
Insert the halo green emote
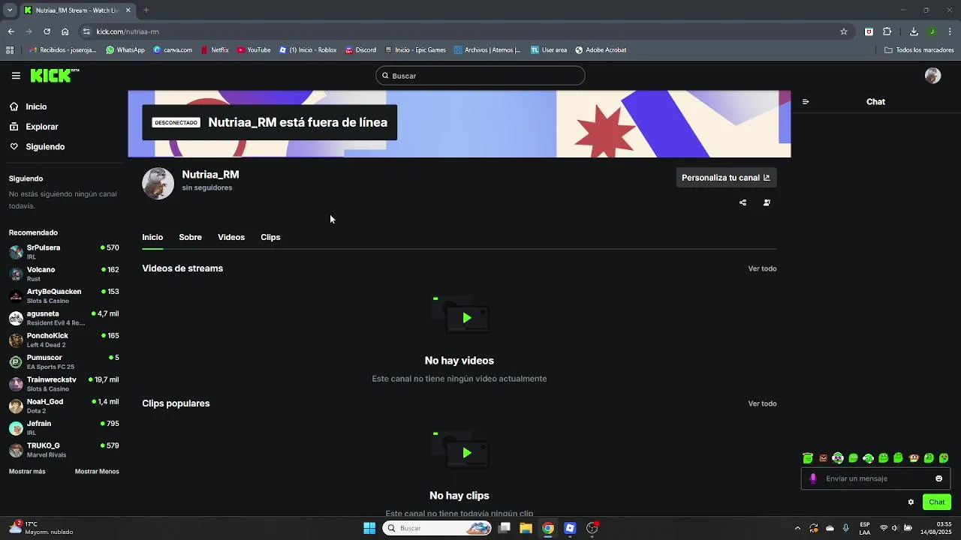pos(808,458)
